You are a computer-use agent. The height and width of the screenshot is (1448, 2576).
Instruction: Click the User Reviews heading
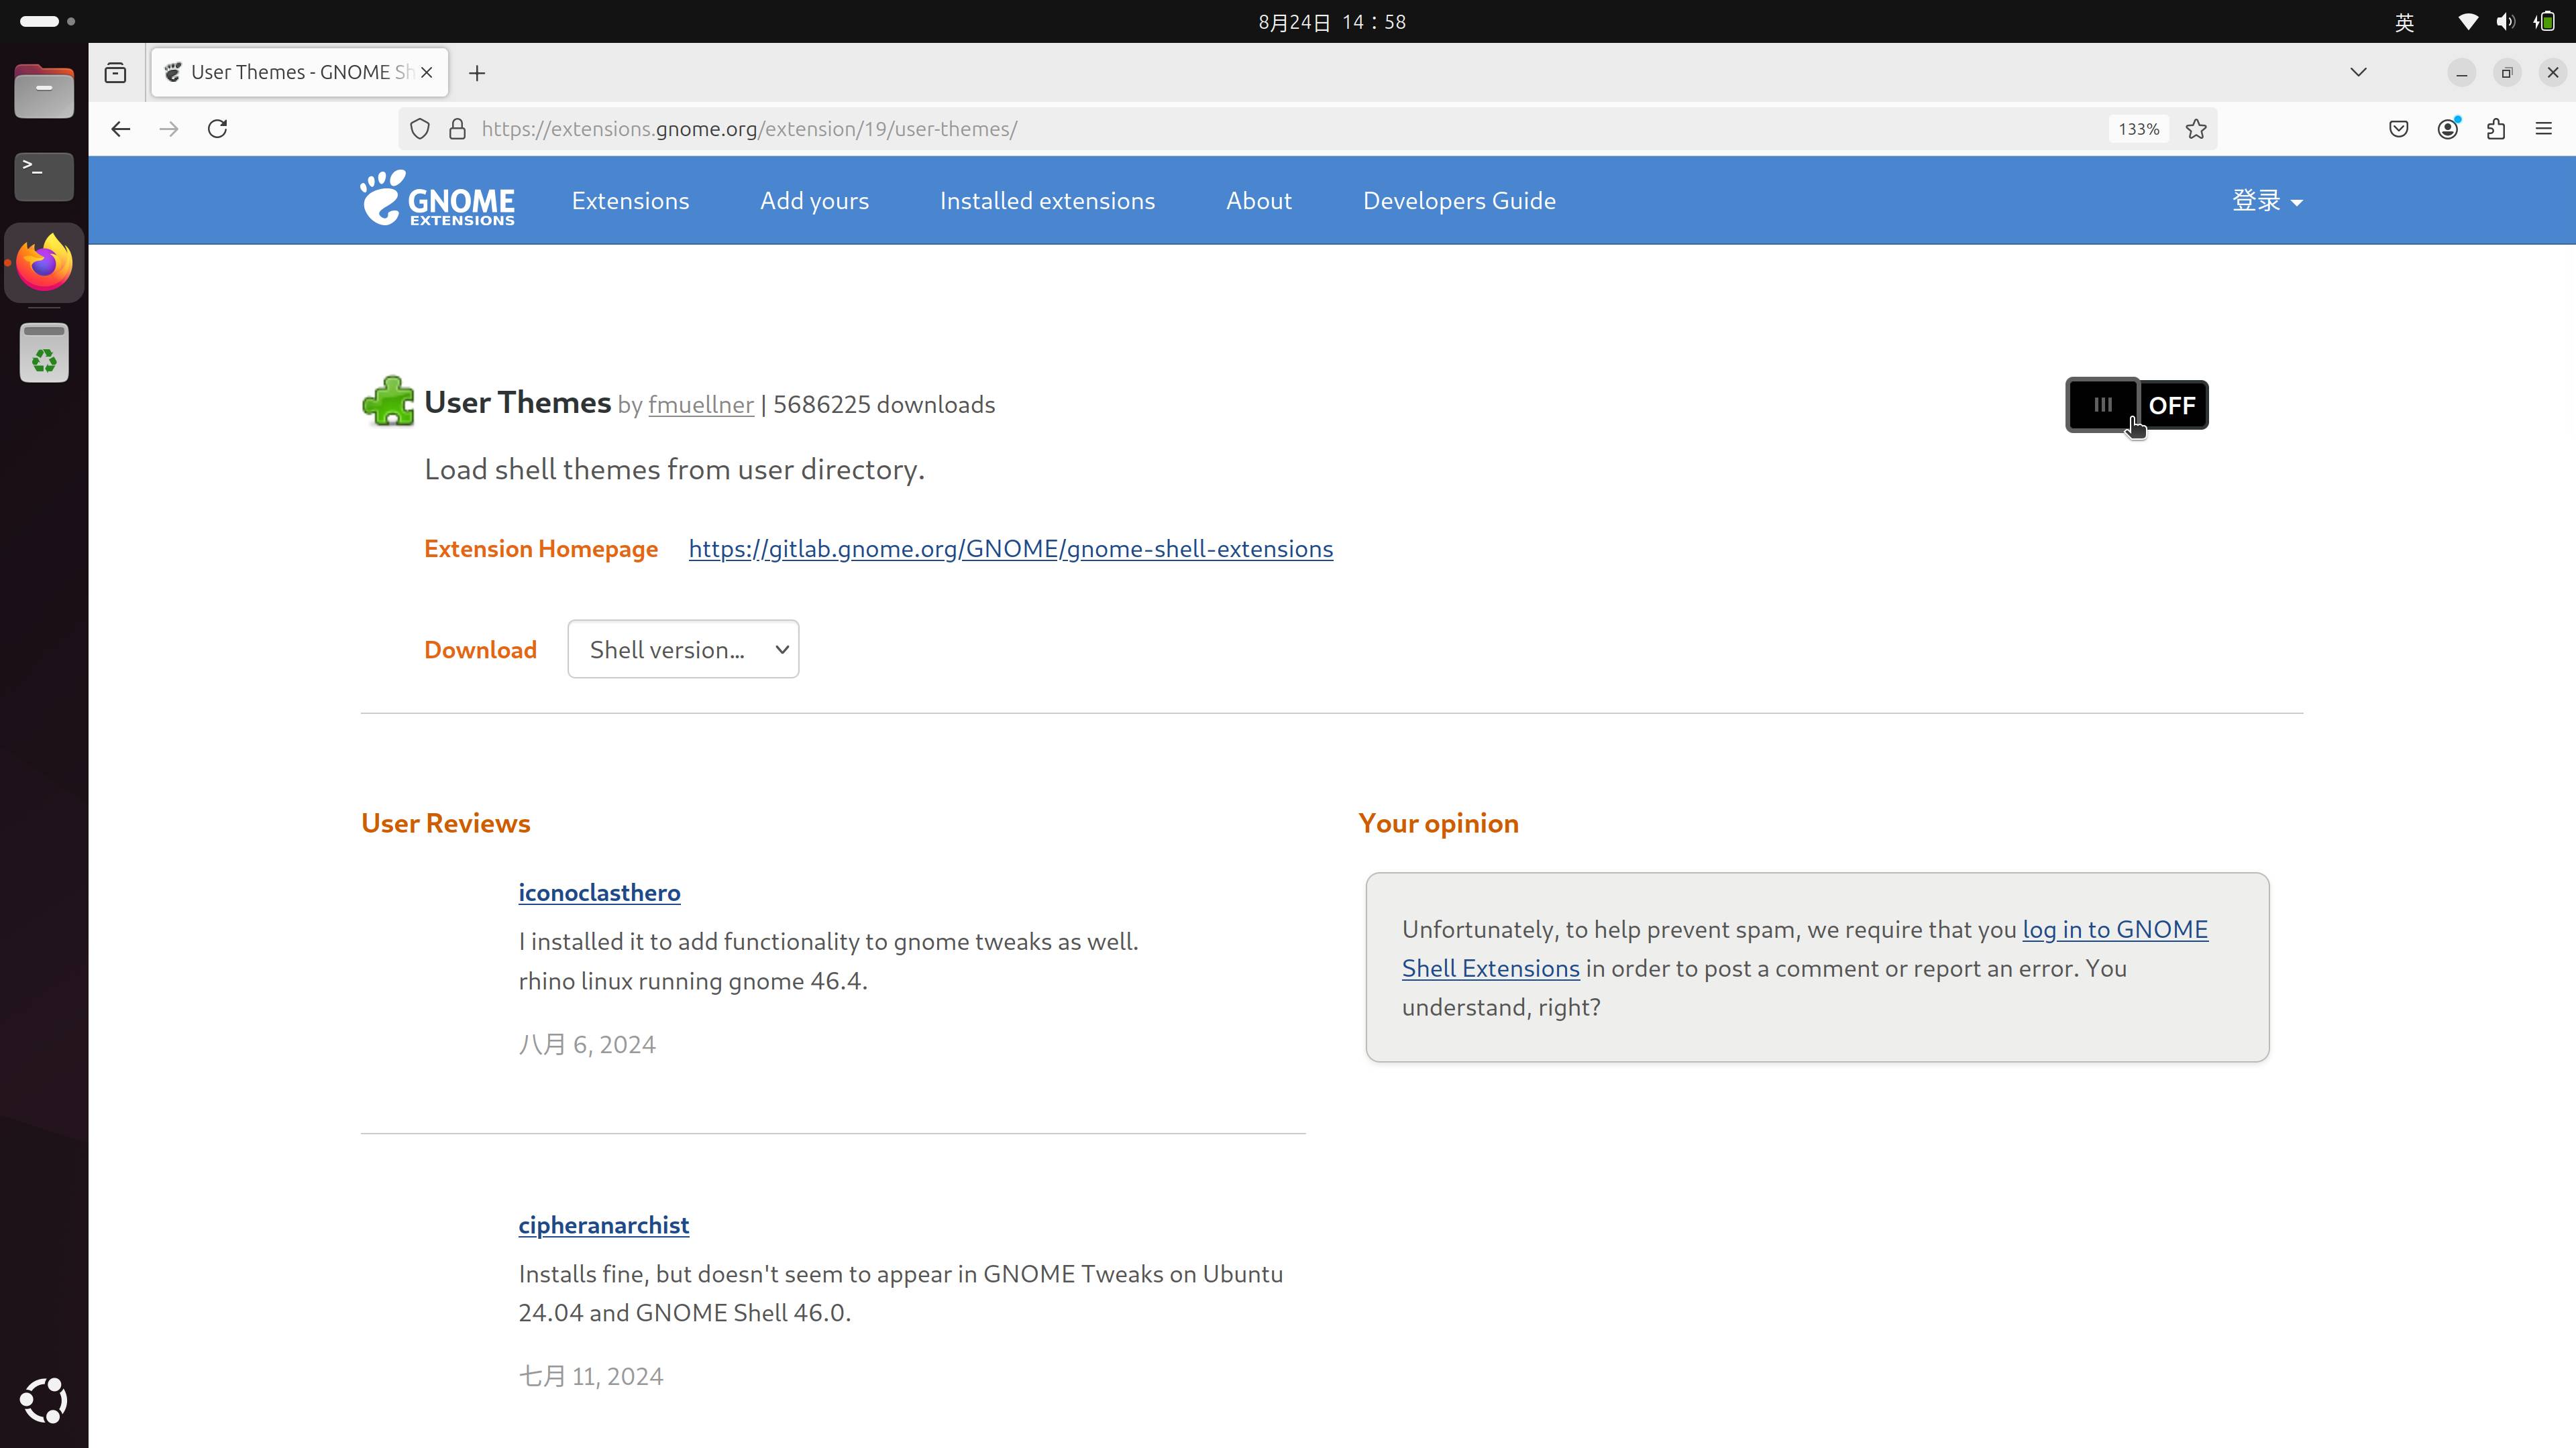coord(446,823)
